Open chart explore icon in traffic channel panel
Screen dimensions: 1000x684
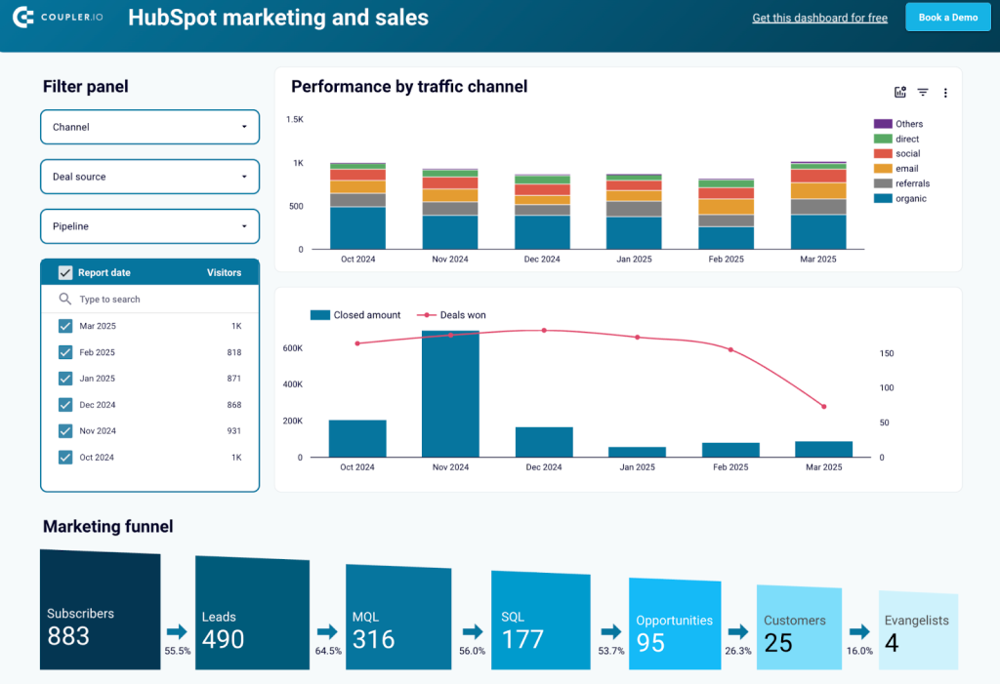click(x=899, y=93)
